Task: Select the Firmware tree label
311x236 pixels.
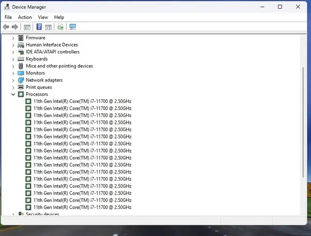Action: (x=35, y=38)
